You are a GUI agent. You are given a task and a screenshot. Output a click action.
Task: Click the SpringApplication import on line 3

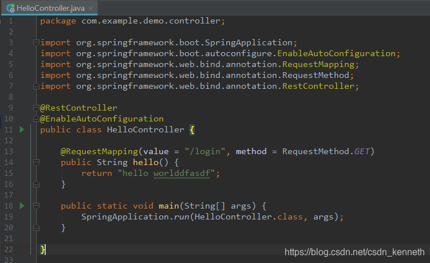(x=248, y=42)
